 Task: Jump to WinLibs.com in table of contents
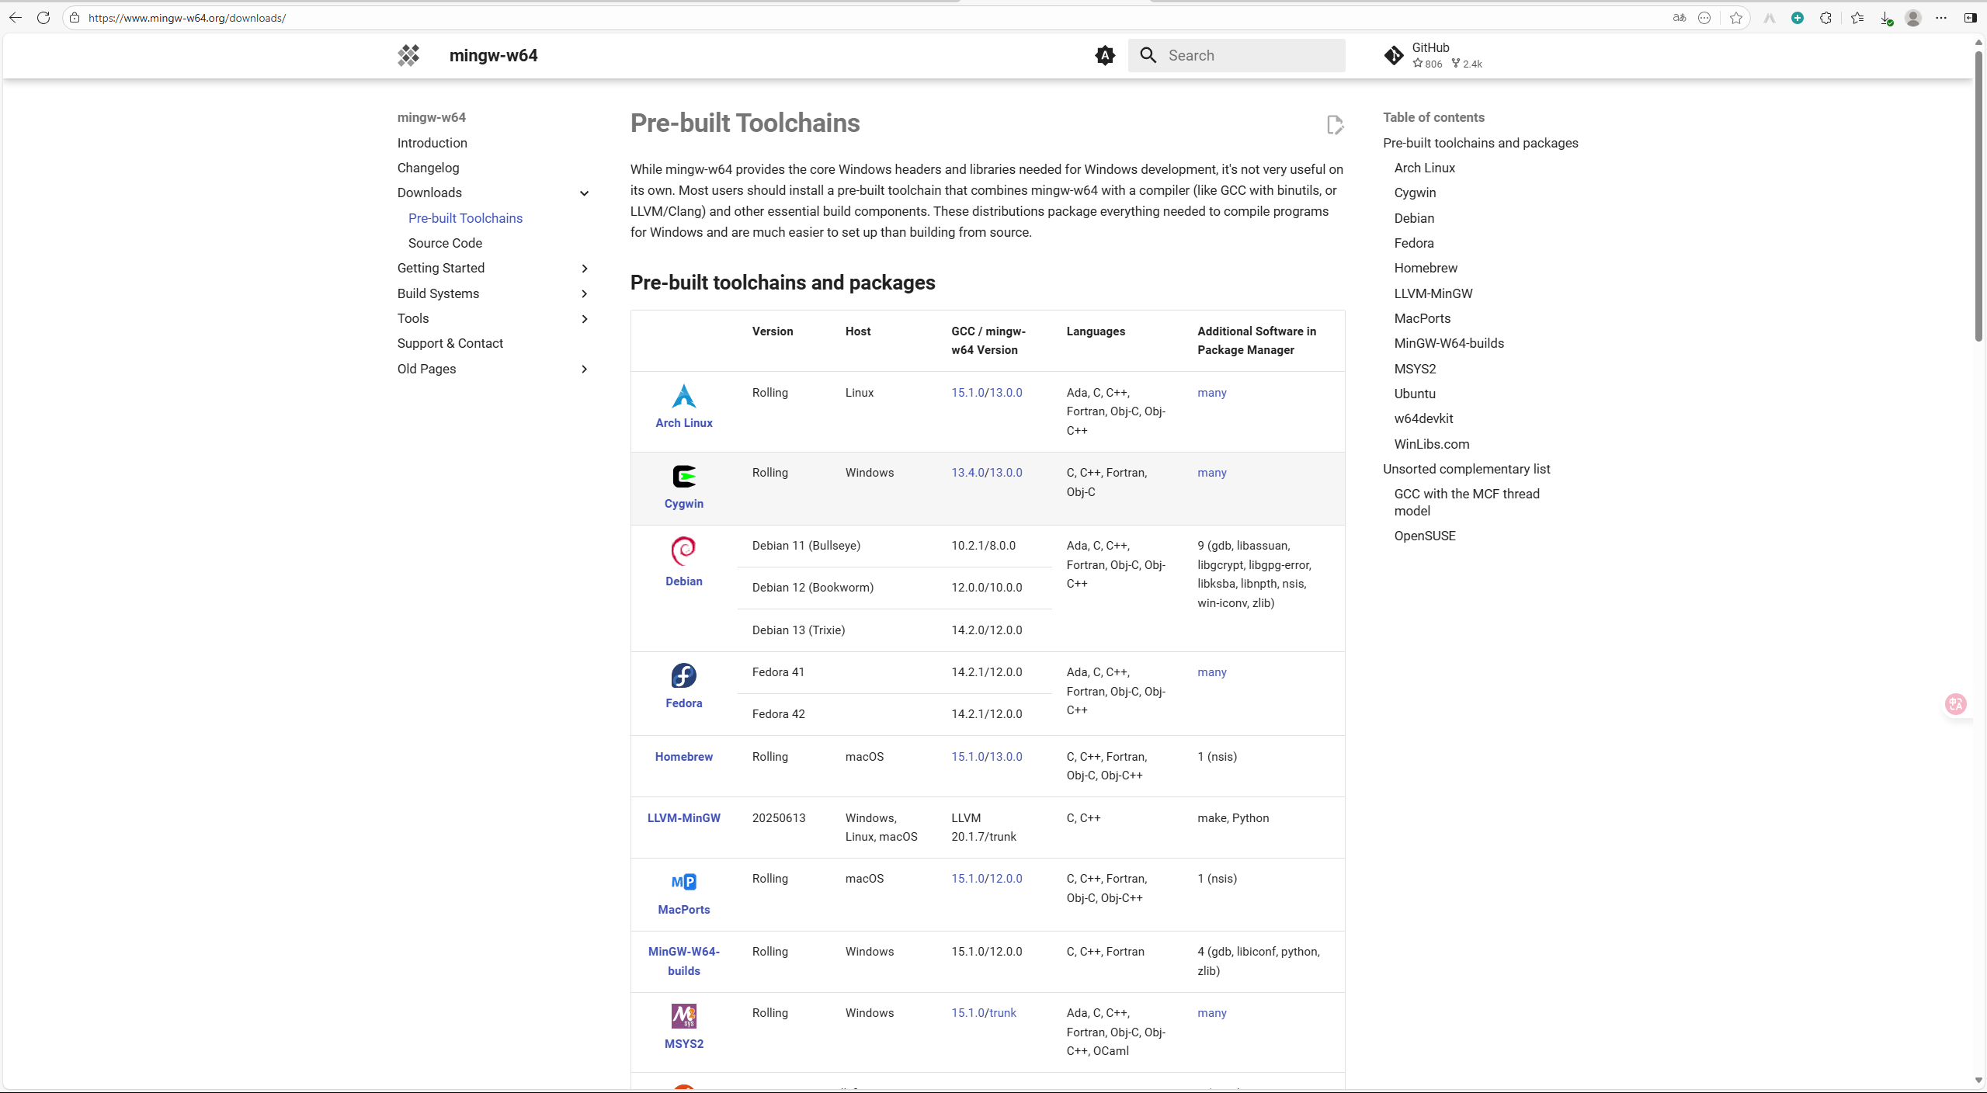1431,444
